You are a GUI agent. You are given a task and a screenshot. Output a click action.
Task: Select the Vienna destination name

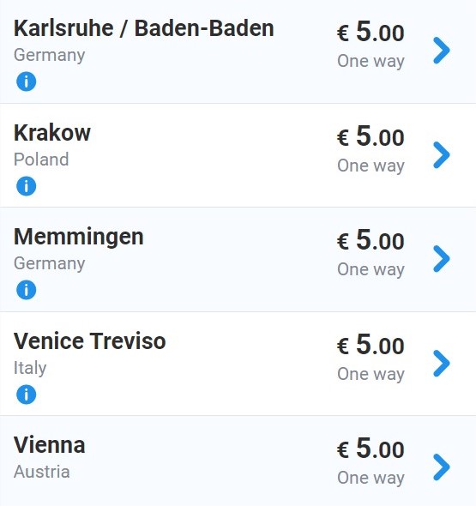pos(50,445)
